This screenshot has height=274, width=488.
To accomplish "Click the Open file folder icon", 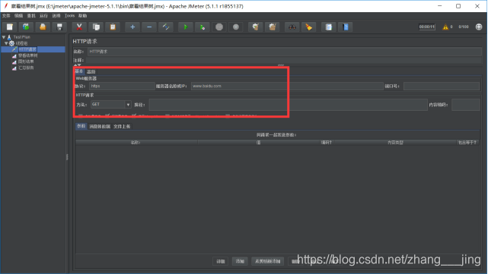I will (x=43, y=27).
